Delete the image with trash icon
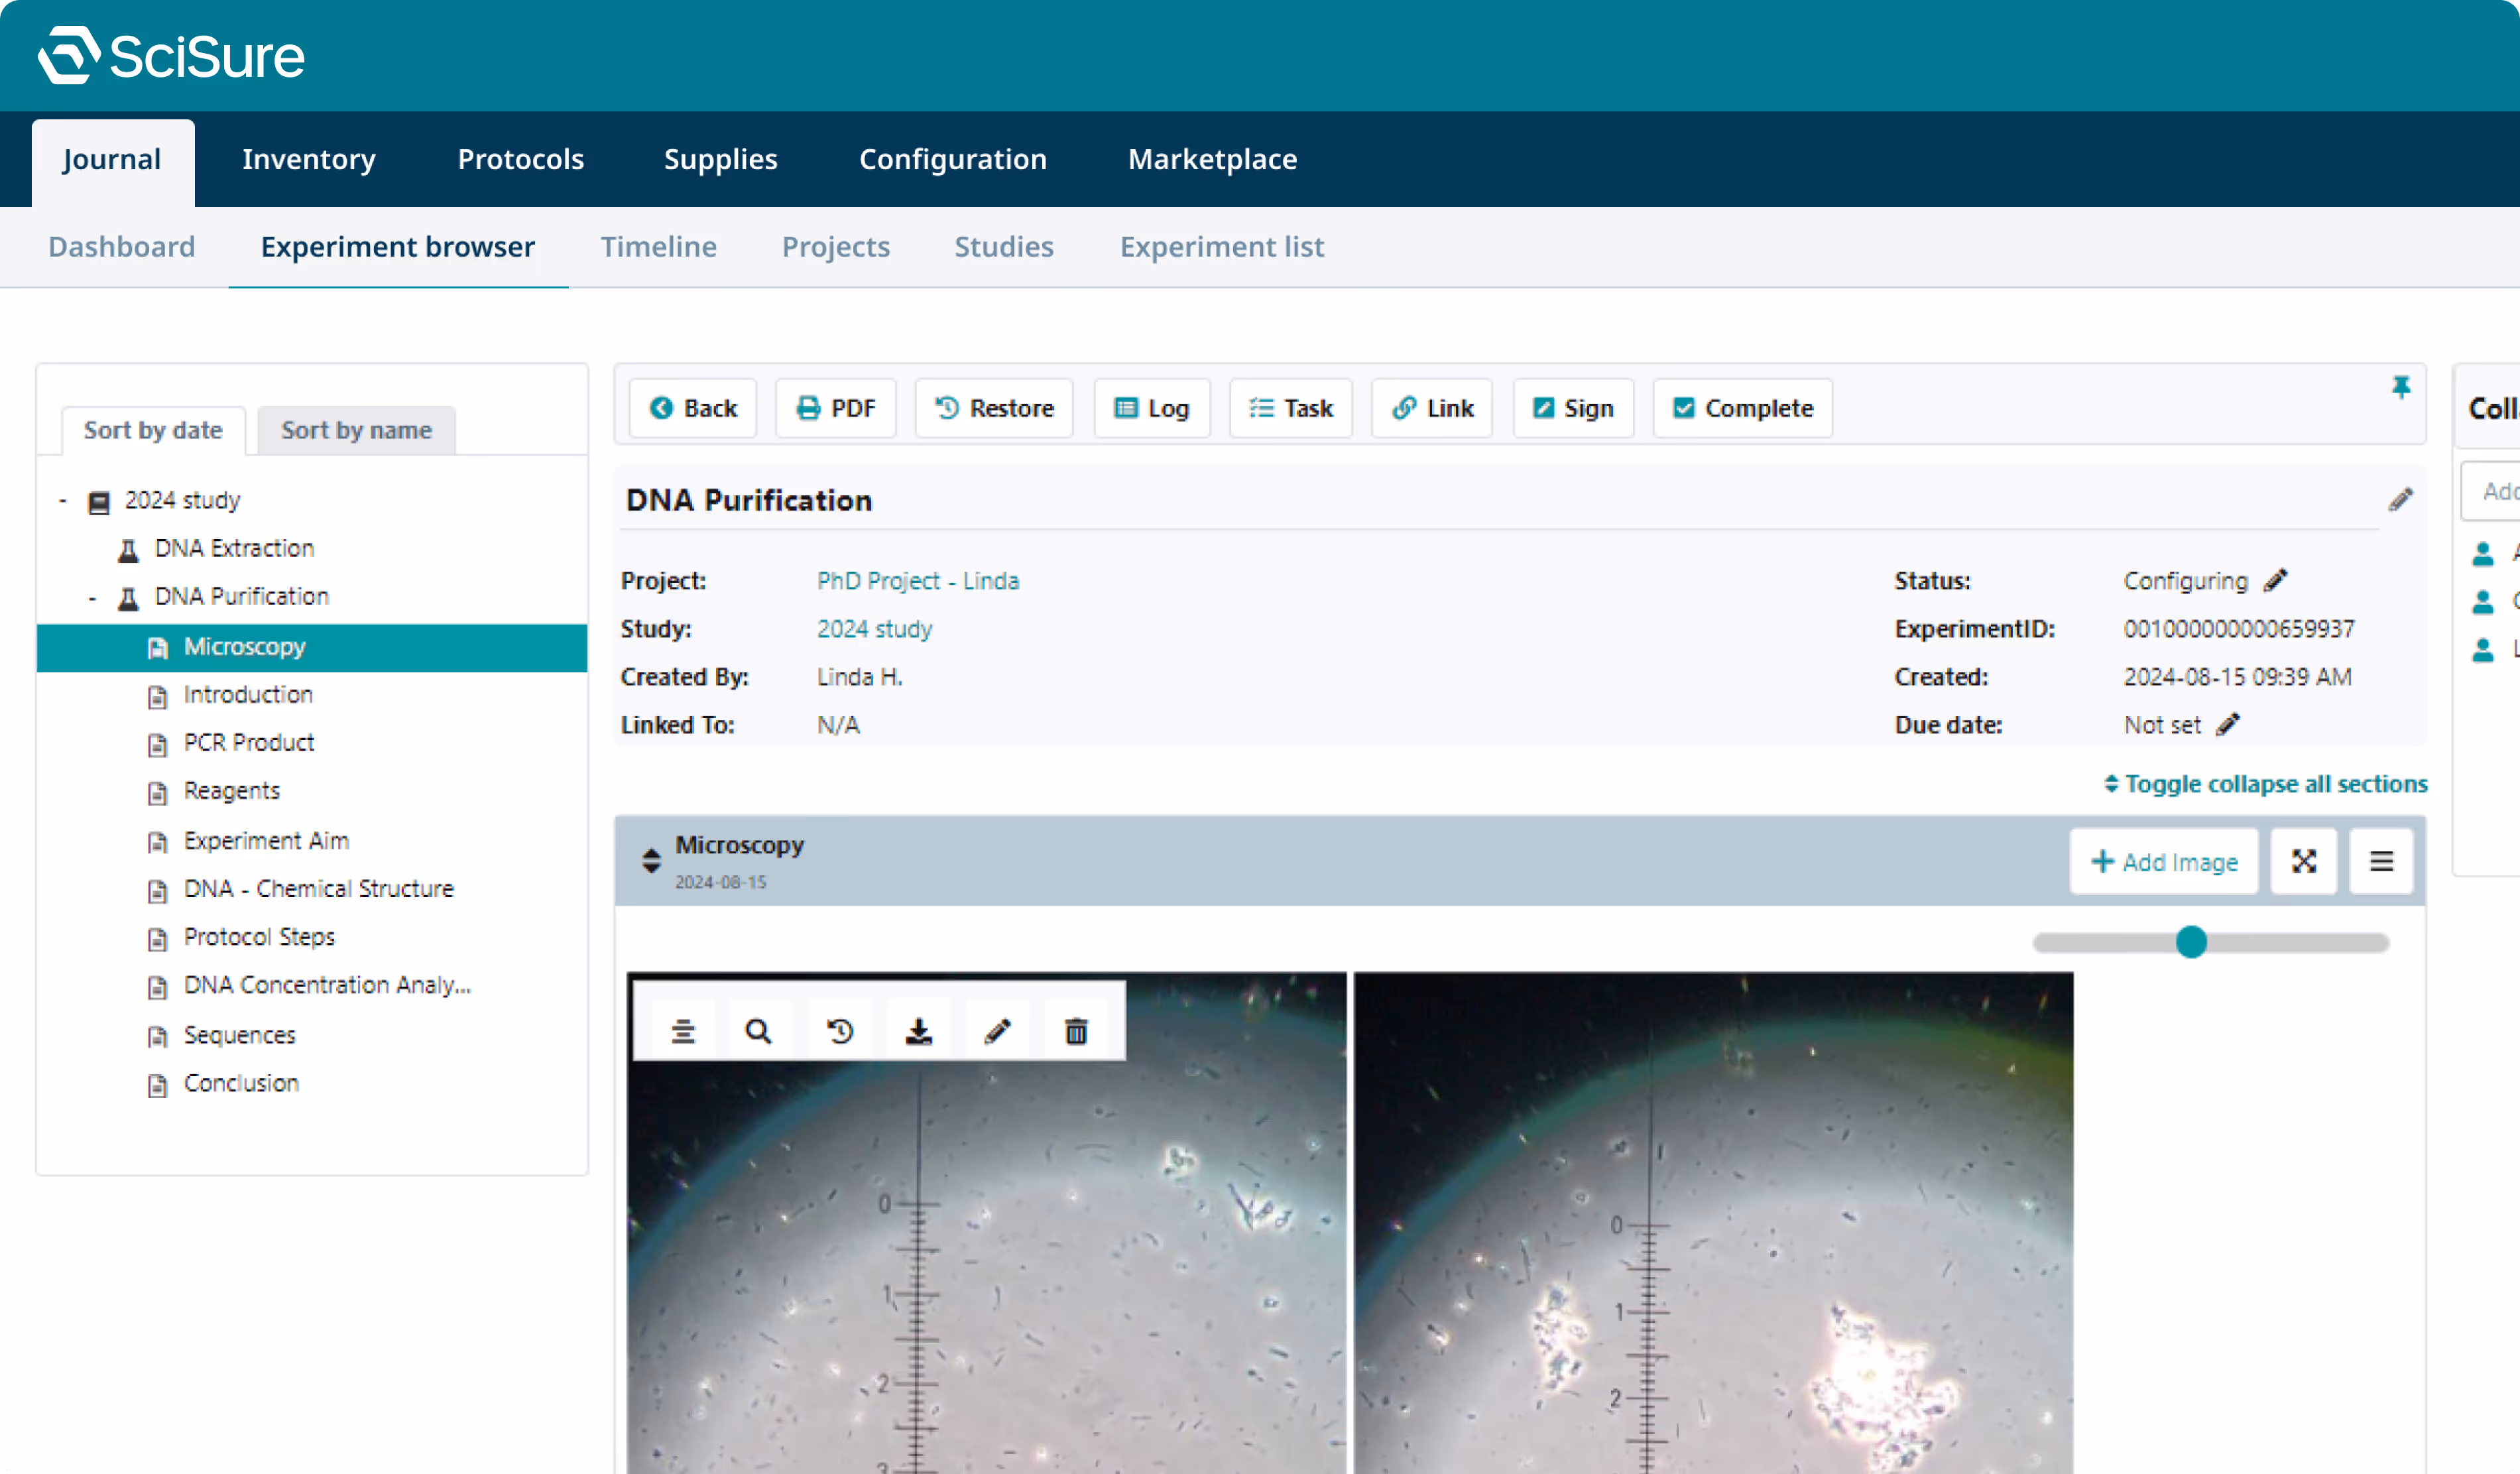Screen dimensions: 2520x1474 point(1076,1031)
